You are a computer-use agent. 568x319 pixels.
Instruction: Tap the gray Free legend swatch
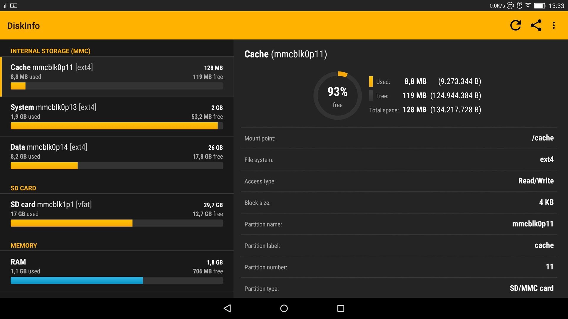tap(371, 96)
